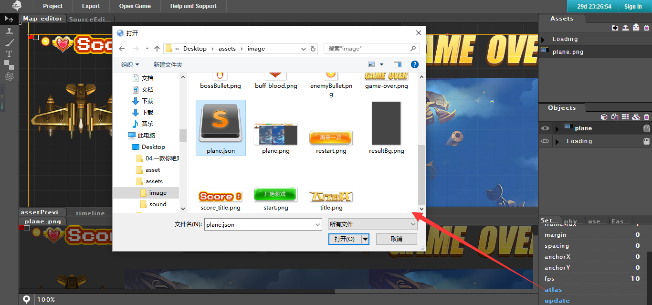Open the view options dropdown arrow
652x305 pixels.
tap(381, 64)
